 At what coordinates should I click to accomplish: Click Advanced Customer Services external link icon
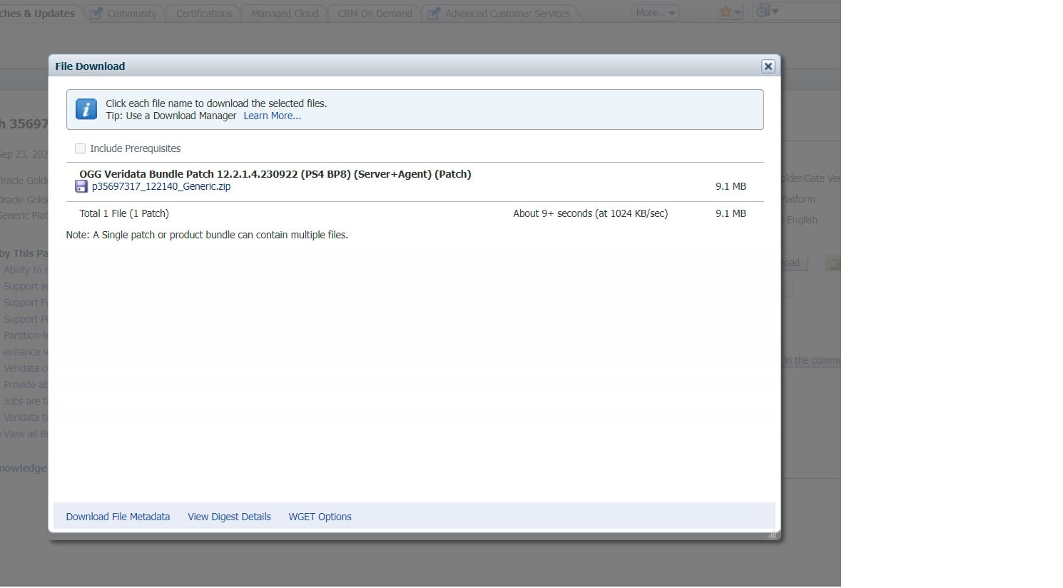coord(434,14)
